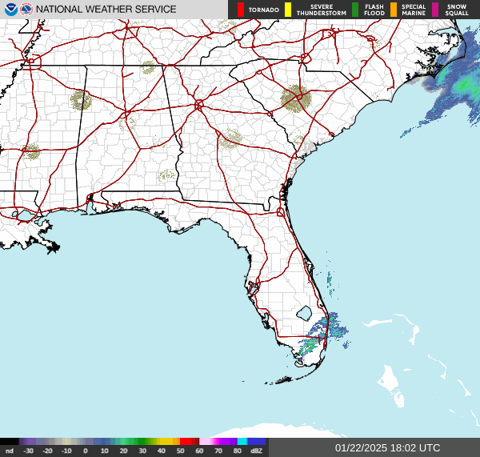Screen dimensions: 480x457
Task: Click the '10' reflectivity scale label
Action: point(104,451)
